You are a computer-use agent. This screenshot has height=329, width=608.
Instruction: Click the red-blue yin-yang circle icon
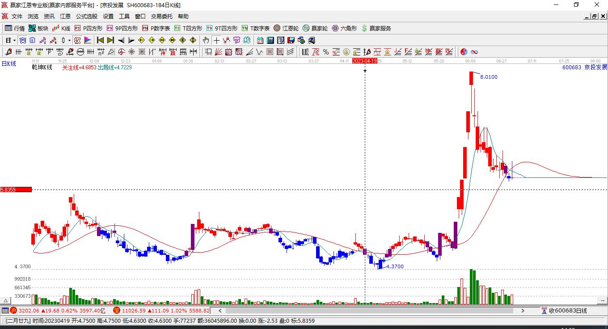[464, 52]
